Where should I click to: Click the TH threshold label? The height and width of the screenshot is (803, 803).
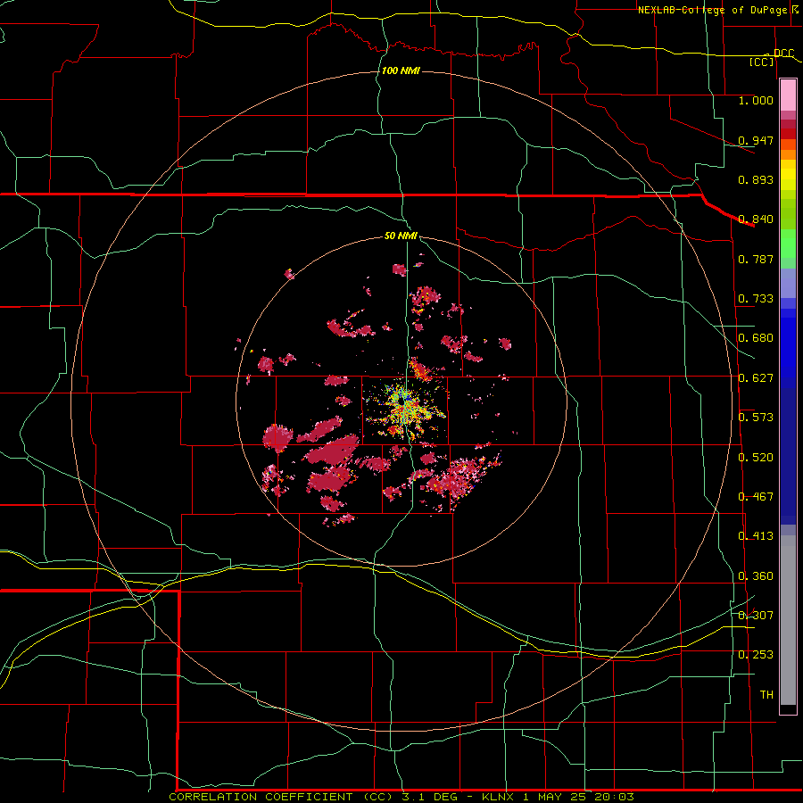[766, 695]
